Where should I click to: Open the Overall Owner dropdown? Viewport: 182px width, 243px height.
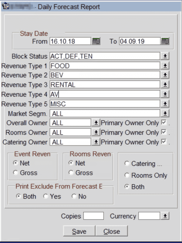point(96,123)
